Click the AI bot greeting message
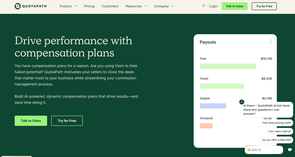 [267, 110]
